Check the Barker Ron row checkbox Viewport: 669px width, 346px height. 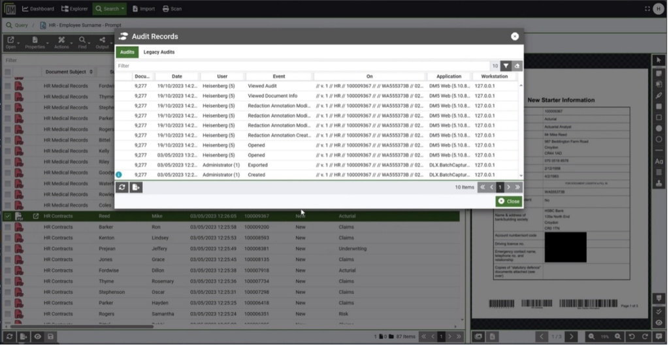[8, 227]
